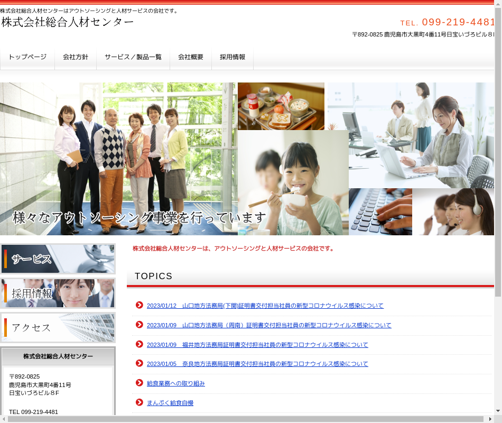The width and height of the screenshot is (502, 423).
Task: Click the red arrow bullet beside まんぷく給食自慢
Action: pyautogui.click(x=140, y=402)
